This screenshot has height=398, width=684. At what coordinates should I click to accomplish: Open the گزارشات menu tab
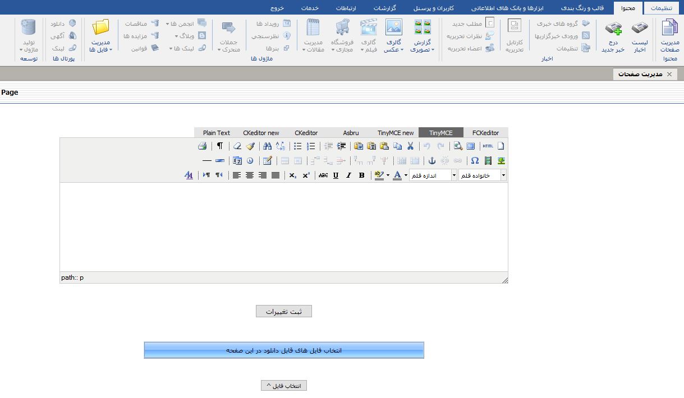point(385,8)
